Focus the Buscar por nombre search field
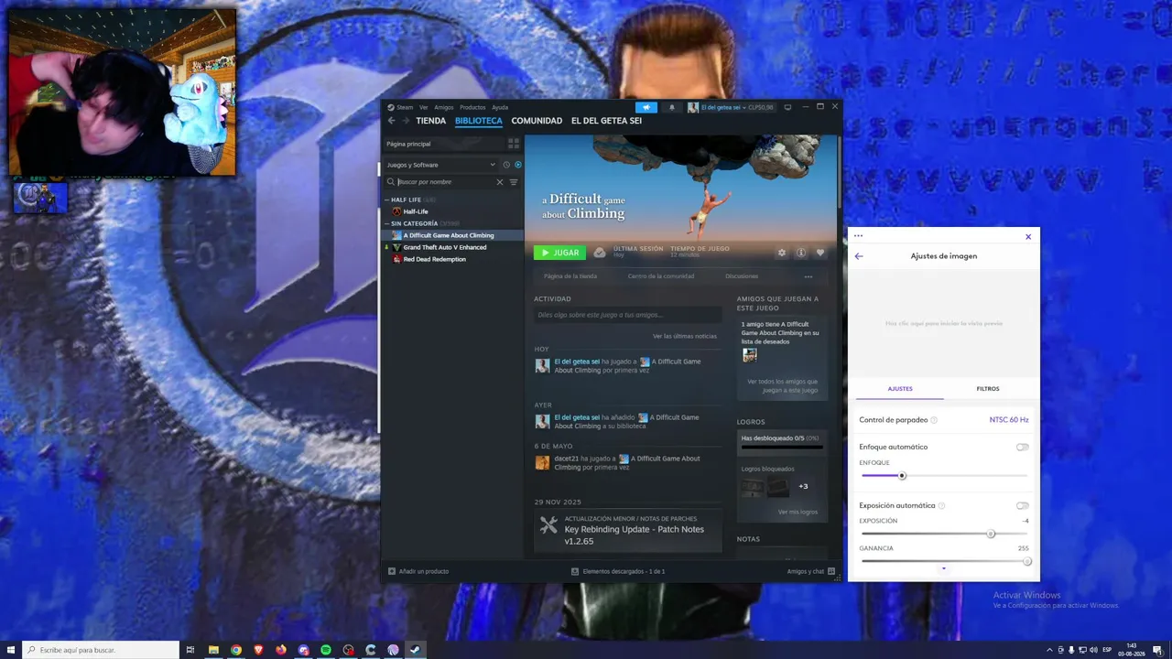 [444, 182]
